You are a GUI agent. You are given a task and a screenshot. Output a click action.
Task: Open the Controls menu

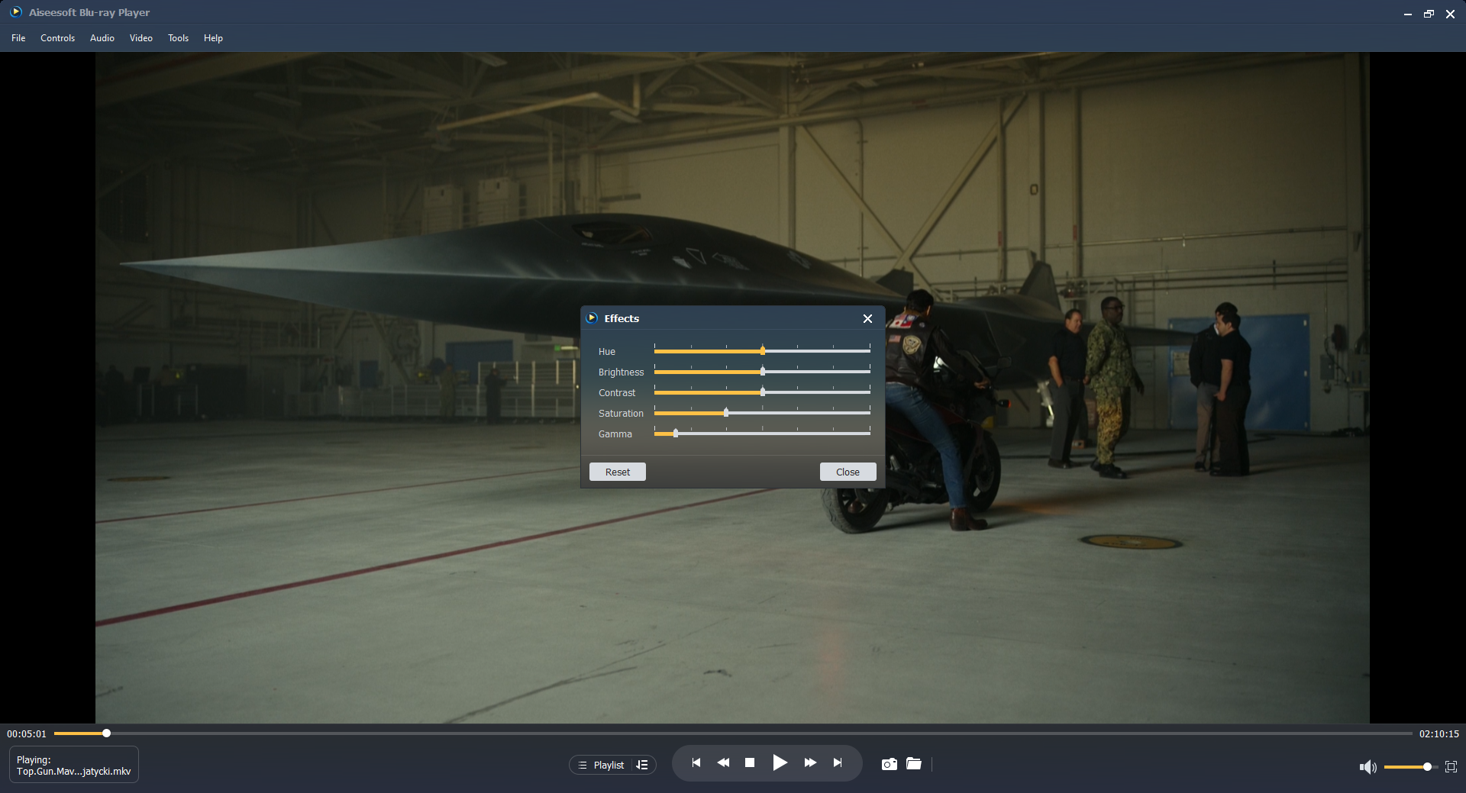pos(57,38)
